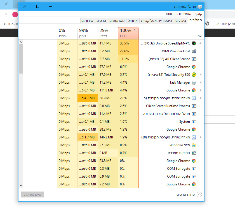The image size is (235, 217).
Task: Select the Total Security 360 icon
Action: pos(194,75)
